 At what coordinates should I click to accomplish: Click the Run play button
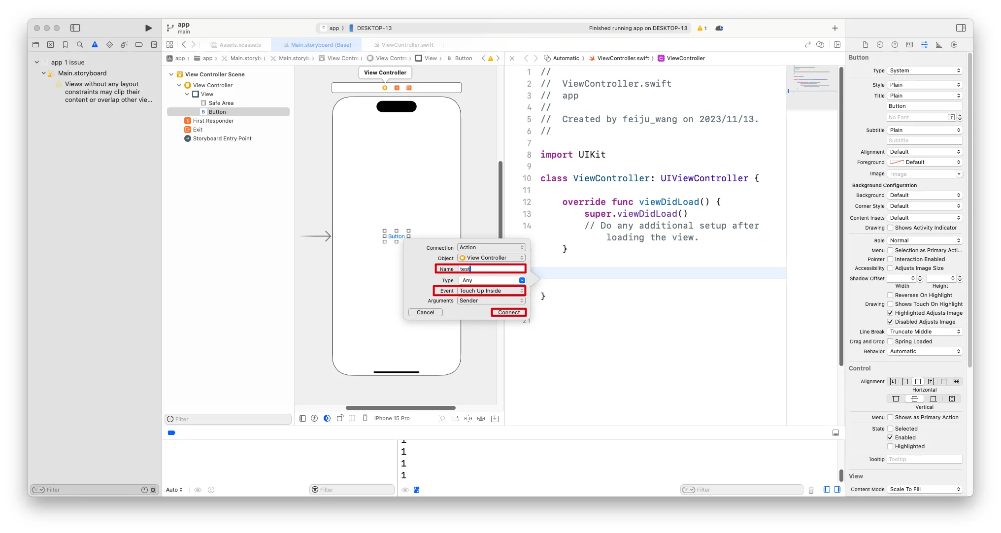[148, 28]
